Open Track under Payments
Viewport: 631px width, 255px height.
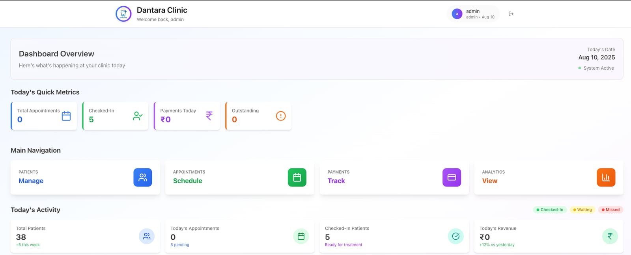(336, 181)
